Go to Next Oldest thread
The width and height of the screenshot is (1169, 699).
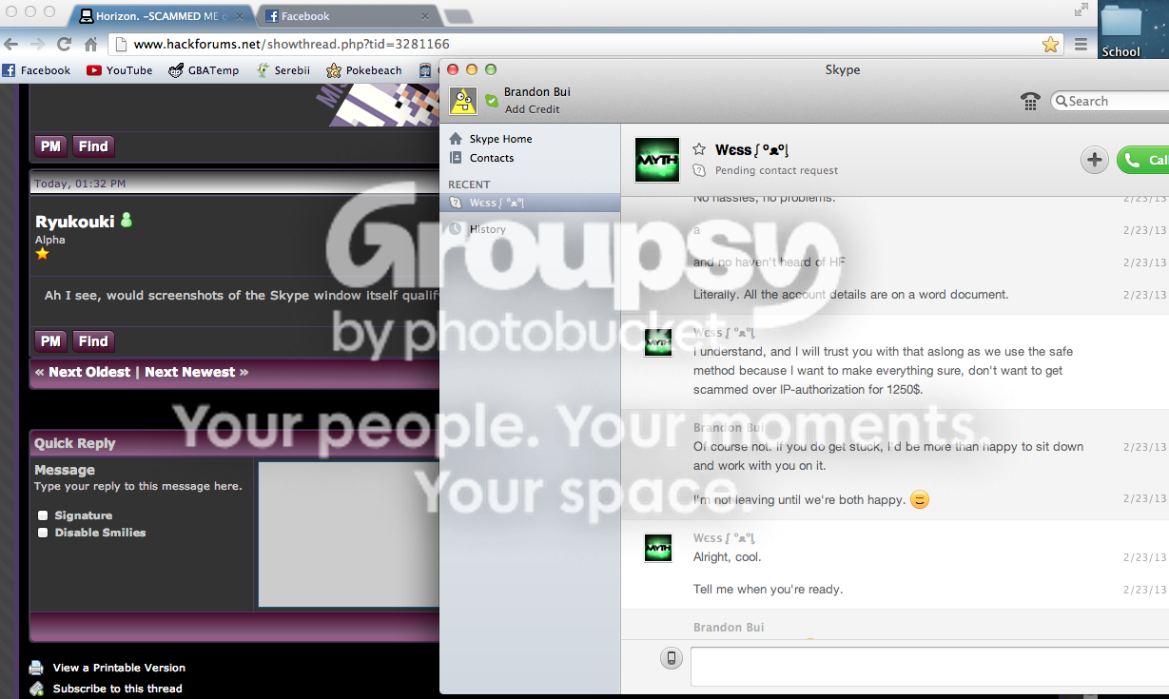[x=89, y=372]
